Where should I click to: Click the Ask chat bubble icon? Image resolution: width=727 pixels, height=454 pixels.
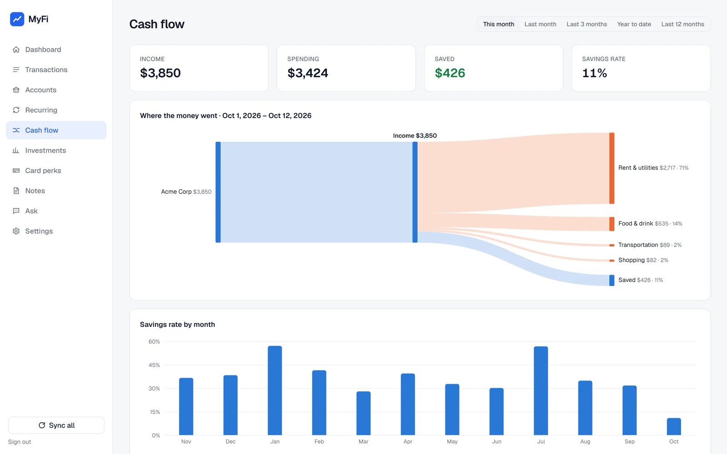16,211
